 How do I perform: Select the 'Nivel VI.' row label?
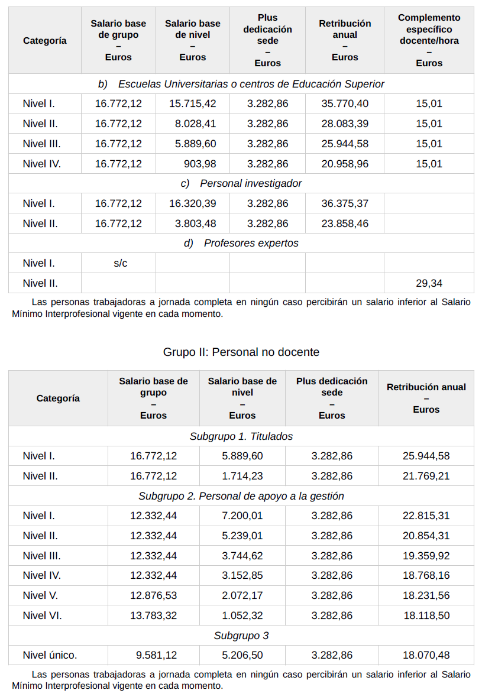click(x=42, y=615)
